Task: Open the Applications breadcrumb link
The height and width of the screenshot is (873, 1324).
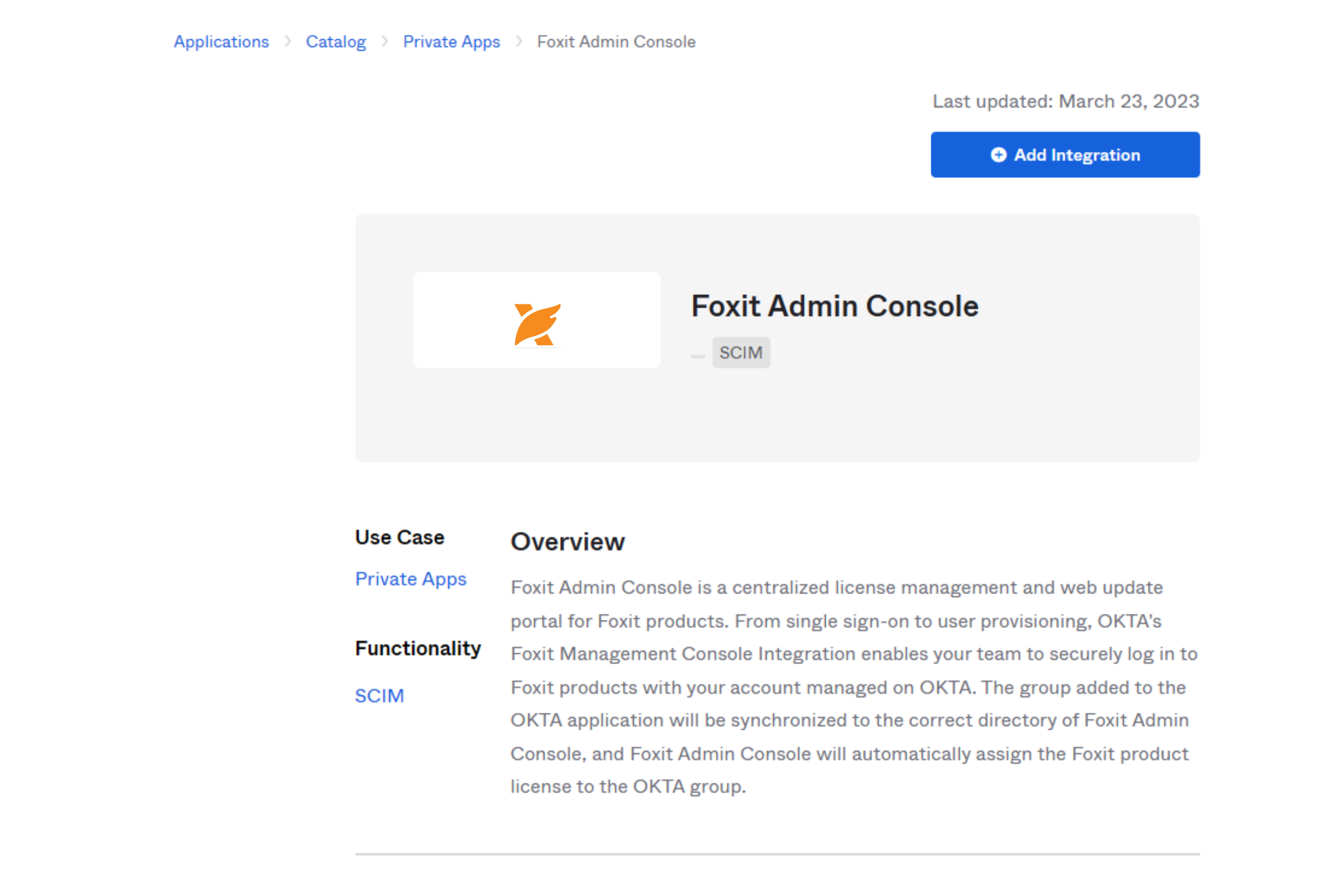Action: [221, 42]
